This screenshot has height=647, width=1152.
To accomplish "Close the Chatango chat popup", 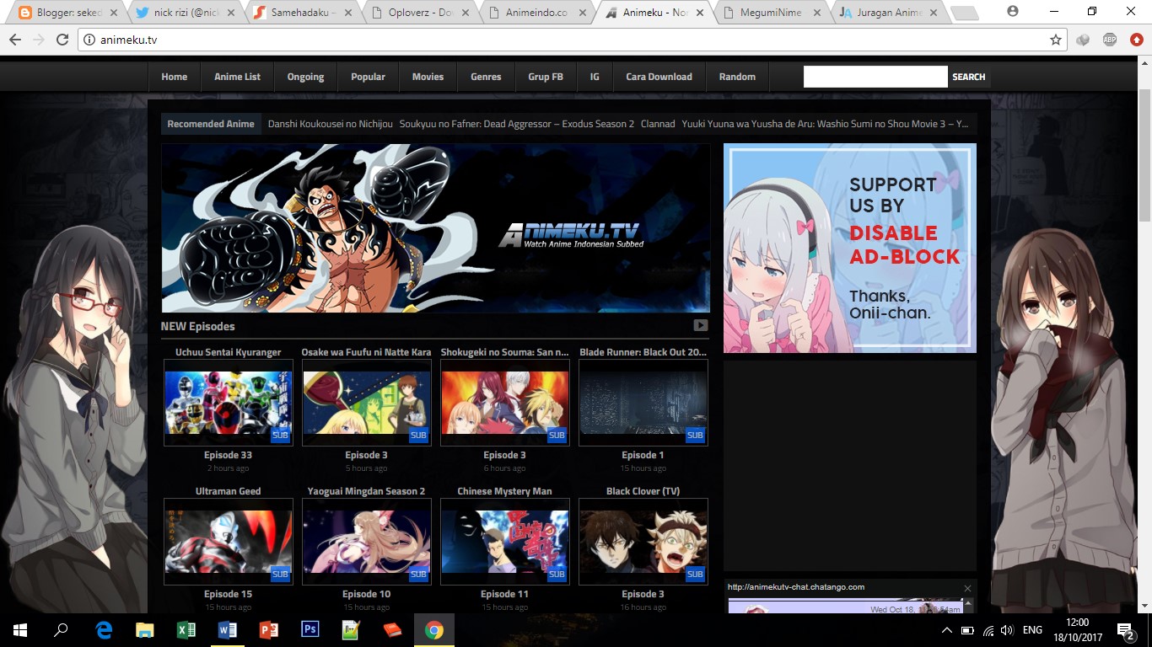I will (967, 588).
